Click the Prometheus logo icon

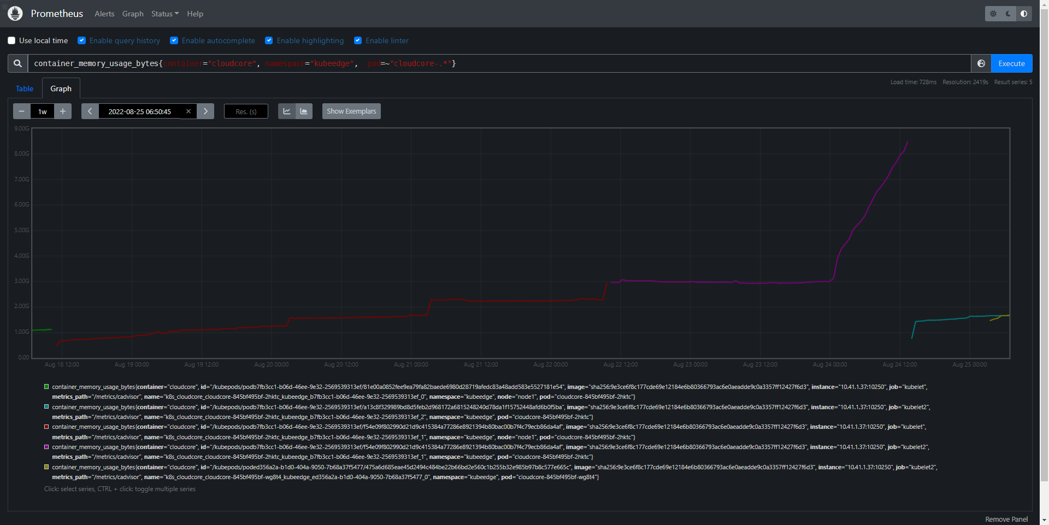pyautogui.click(x=15, y=14)
